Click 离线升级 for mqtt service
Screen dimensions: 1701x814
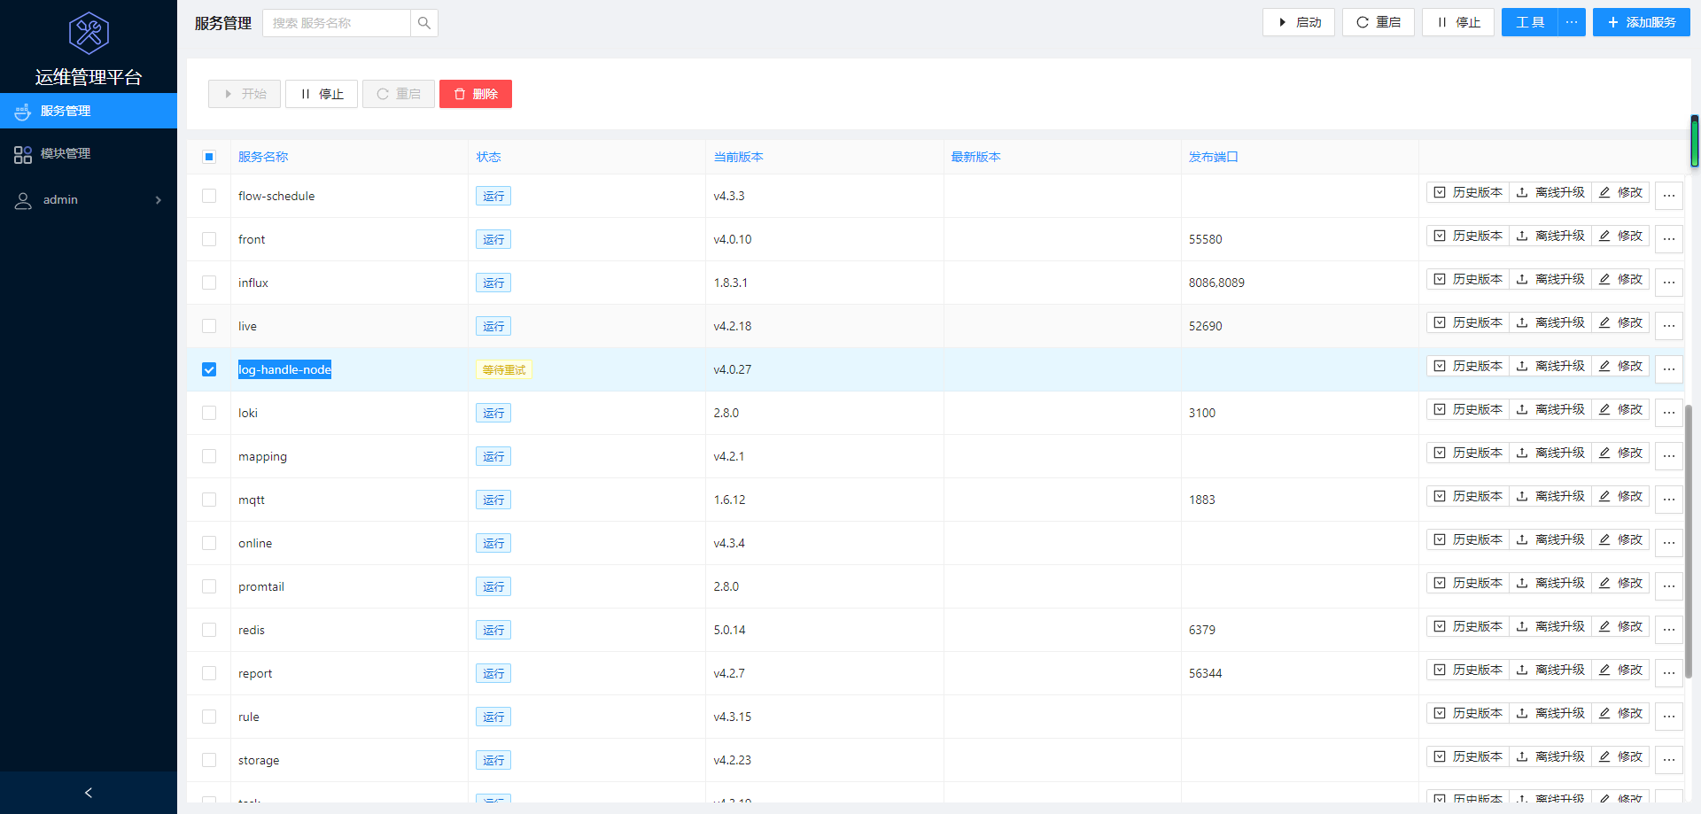tap(1550, 496)
